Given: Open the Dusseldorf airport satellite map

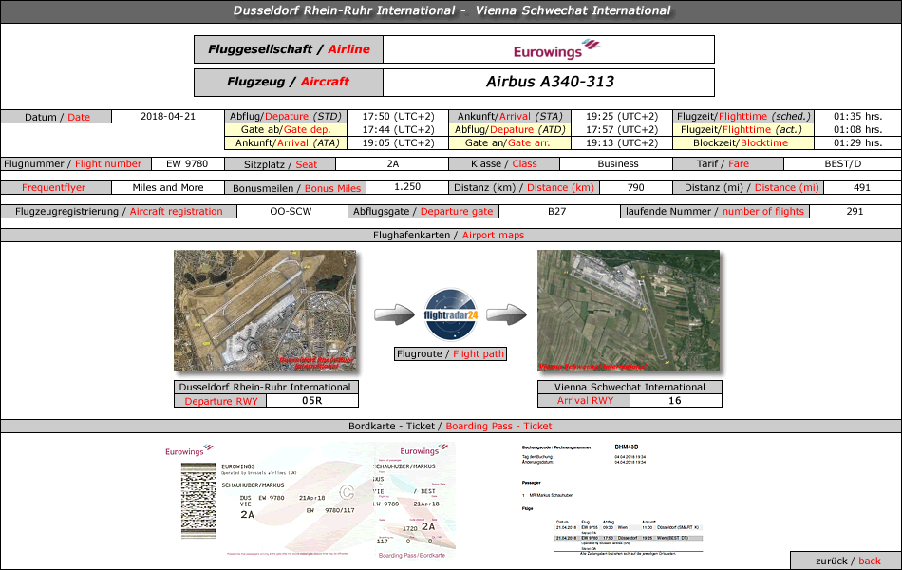Looking at the screenshot, I should tap(265, 311).
